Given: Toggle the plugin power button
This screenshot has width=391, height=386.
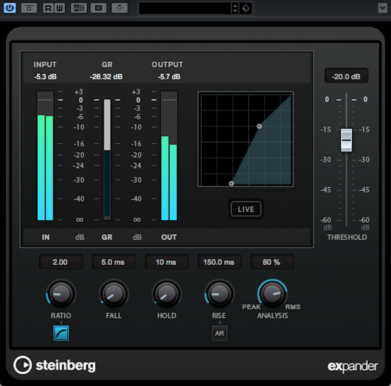Looking at the screenshot, I should (9, 8).
